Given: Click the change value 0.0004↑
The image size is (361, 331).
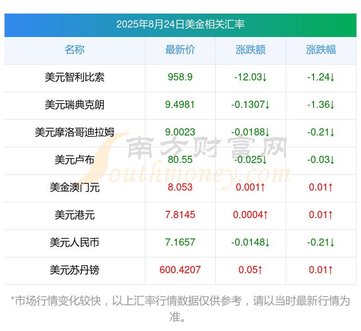Looking at the screenshot, I should click(x=250, y=215).
